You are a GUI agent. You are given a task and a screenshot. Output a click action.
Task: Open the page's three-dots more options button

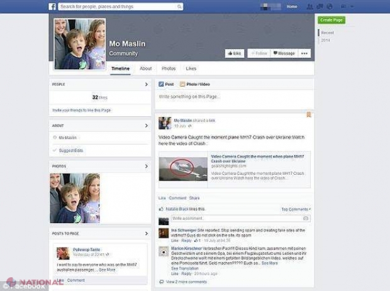pyautogui.click(x=304, y=53)
